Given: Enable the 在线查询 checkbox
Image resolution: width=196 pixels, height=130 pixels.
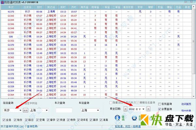Looking at the screenshot, I should pyautogui.click(x=159, y=104).
